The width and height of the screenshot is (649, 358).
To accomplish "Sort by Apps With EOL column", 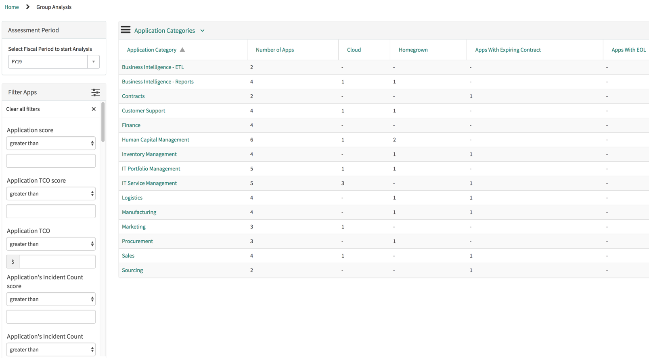I will (628, 50).
